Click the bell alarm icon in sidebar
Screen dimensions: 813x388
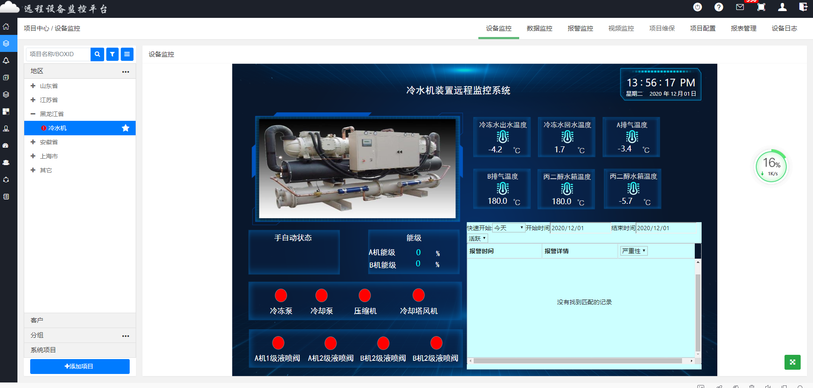pyautogui.click(x=6, y=60)
